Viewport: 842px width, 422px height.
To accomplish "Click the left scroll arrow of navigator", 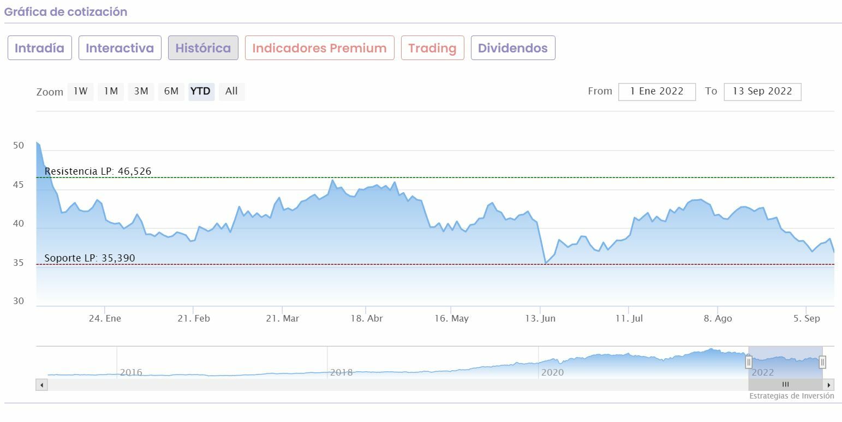I will tap(41, 385).
